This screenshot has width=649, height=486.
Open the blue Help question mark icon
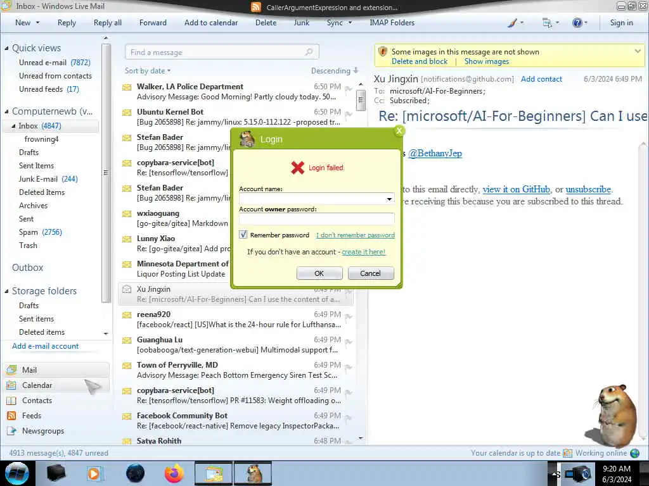coord(577,23)
